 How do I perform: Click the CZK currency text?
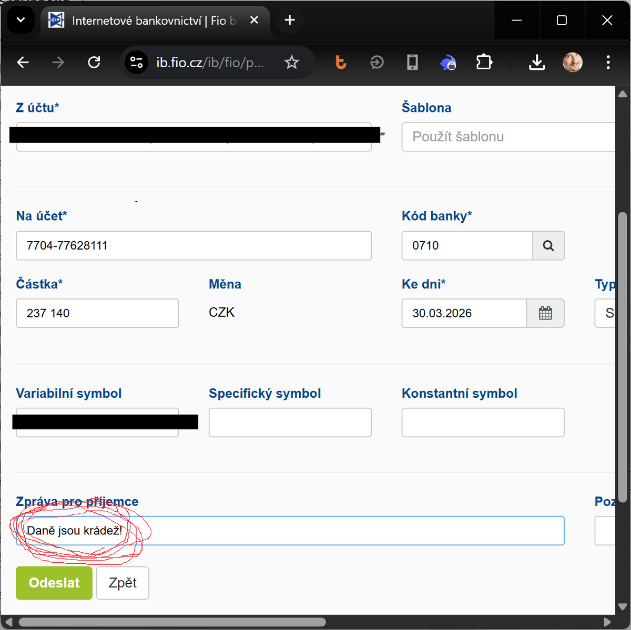pos(221,313)
